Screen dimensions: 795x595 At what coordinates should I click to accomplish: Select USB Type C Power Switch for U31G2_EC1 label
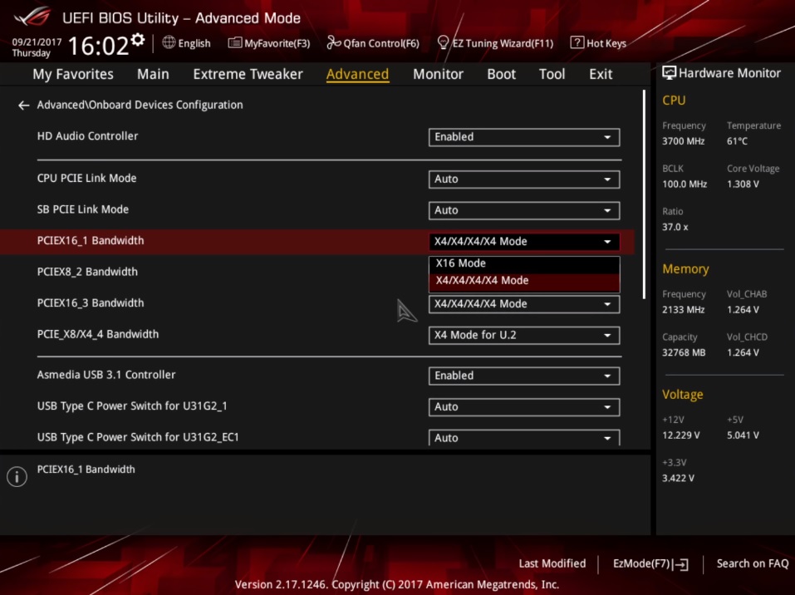[x=138, y=437]
